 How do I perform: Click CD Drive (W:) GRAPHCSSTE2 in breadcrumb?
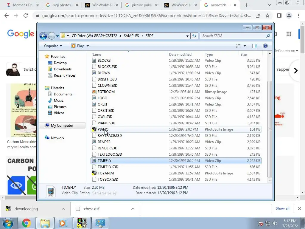94,36
